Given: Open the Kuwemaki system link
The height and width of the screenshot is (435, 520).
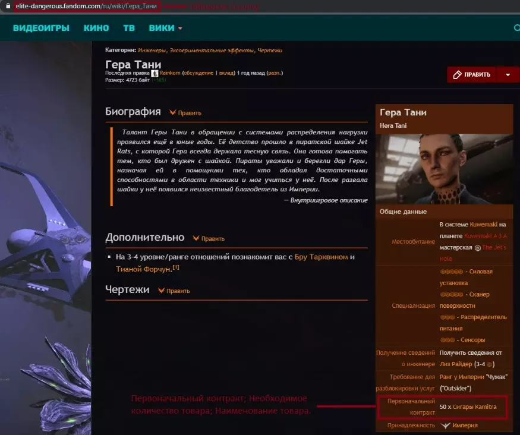Looking at the screenshot, I should [x=484, y=225].
